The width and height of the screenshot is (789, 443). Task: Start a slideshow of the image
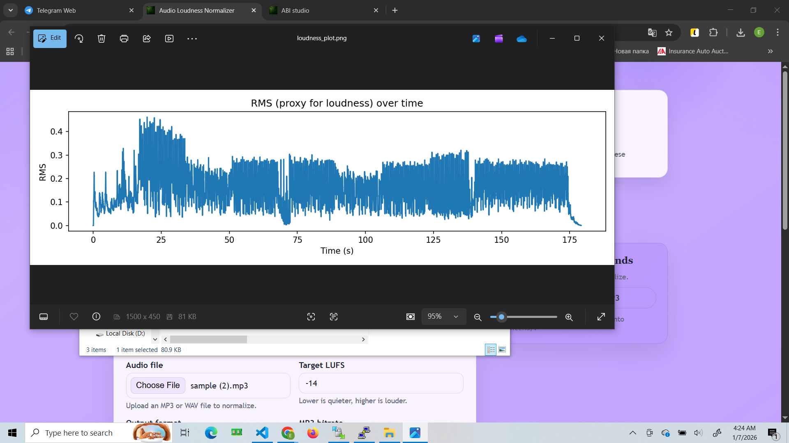coord(169,38)
